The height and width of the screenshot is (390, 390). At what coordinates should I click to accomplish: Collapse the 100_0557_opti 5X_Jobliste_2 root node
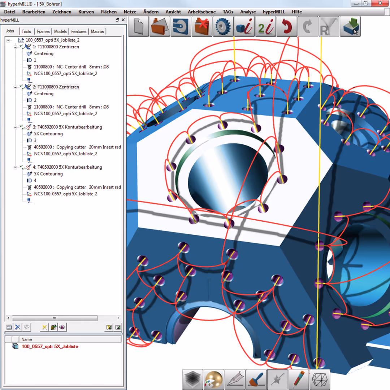(x=8, y=40)
